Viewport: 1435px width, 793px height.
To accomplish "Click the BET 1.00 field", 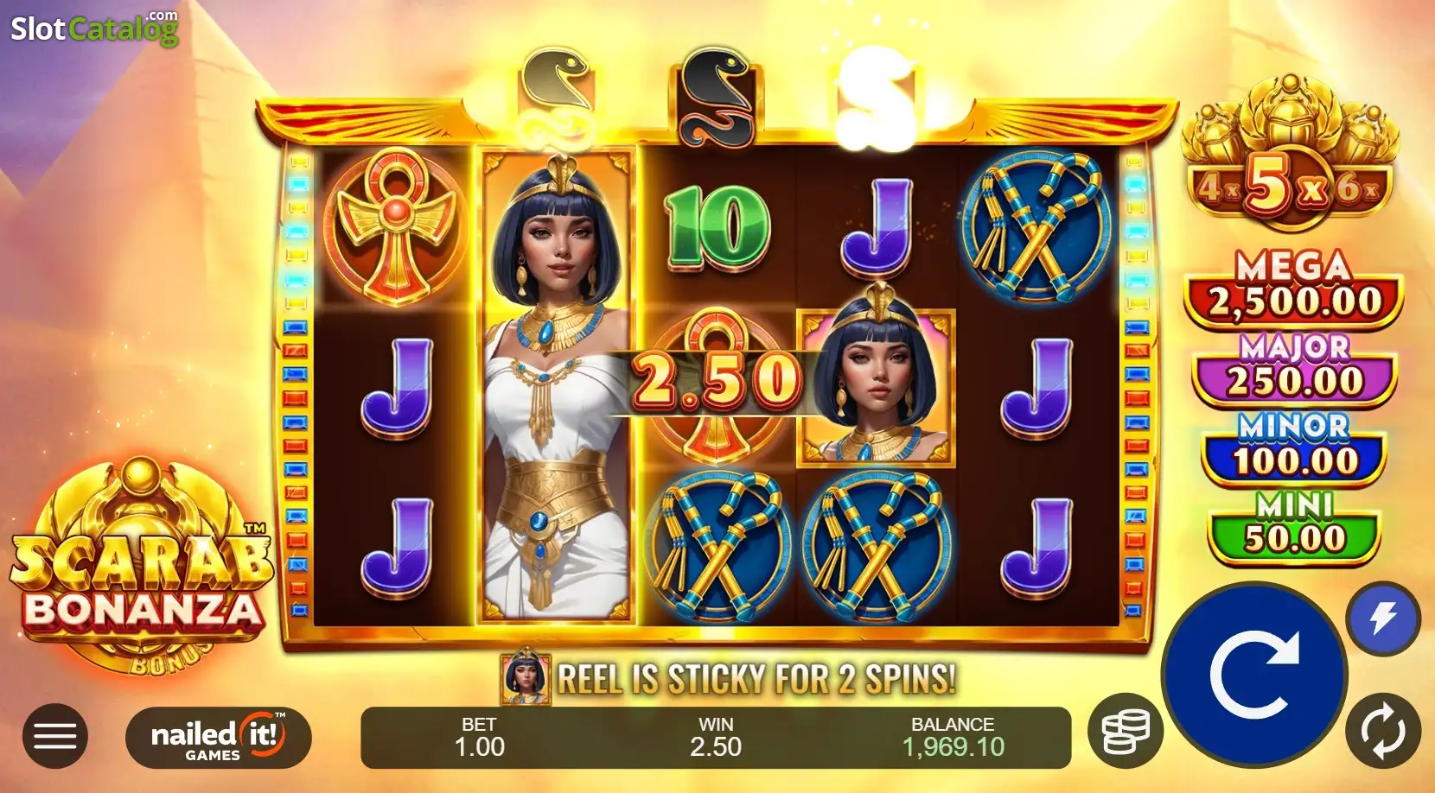I will click(x=479, y=737).
